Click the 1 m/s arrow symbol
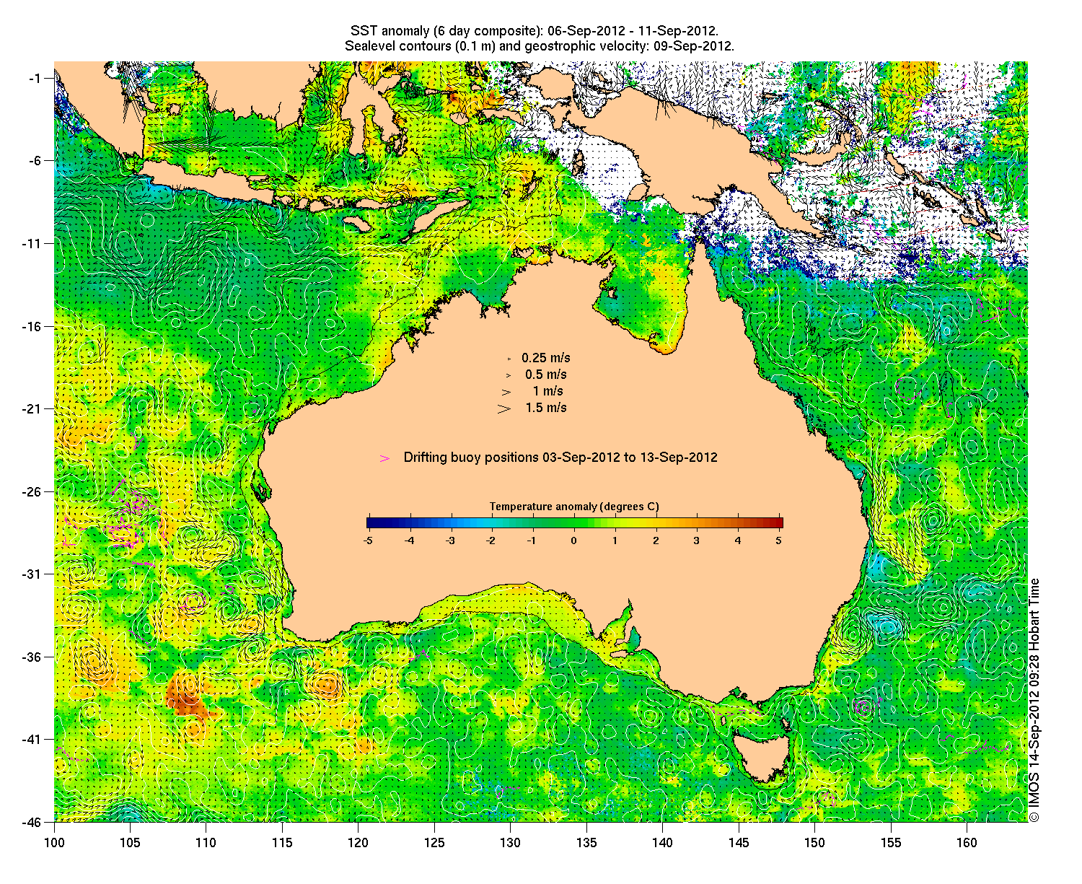The height and width of the screenshot is (884, 1082). point(506,392)
